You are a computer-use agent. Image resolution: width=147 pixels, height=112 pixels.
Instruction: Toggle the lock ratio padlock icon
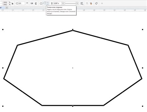click(x=12, y=3)
